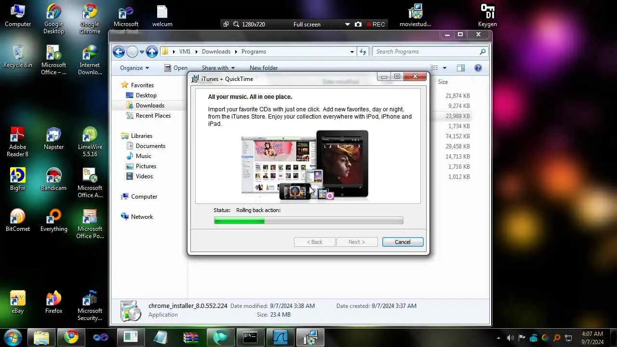Click the volume icon in system tray
This screenshot has height=347, width=617.
click(x=510, y=338)
